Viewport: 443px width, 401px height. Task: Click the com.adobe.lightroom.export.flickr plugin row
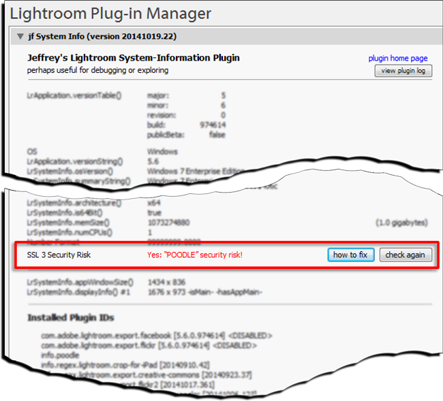(149, 345)
